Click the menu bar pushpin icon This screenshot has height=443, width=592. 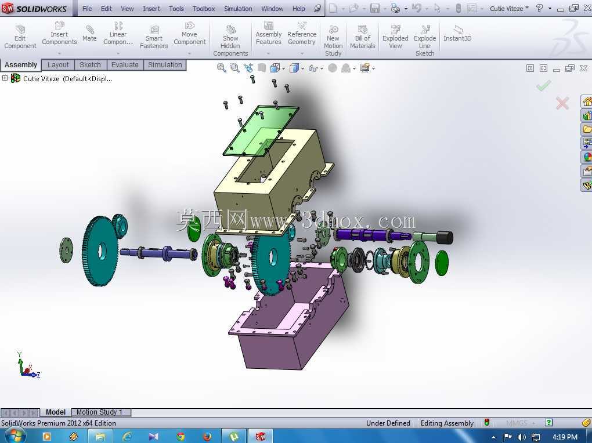[x=318, y=8]
